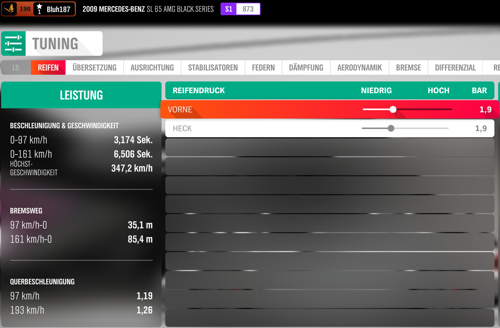Switch to the AUSRICHTUNG tab
500x328 pixels.
coord(152,68)
